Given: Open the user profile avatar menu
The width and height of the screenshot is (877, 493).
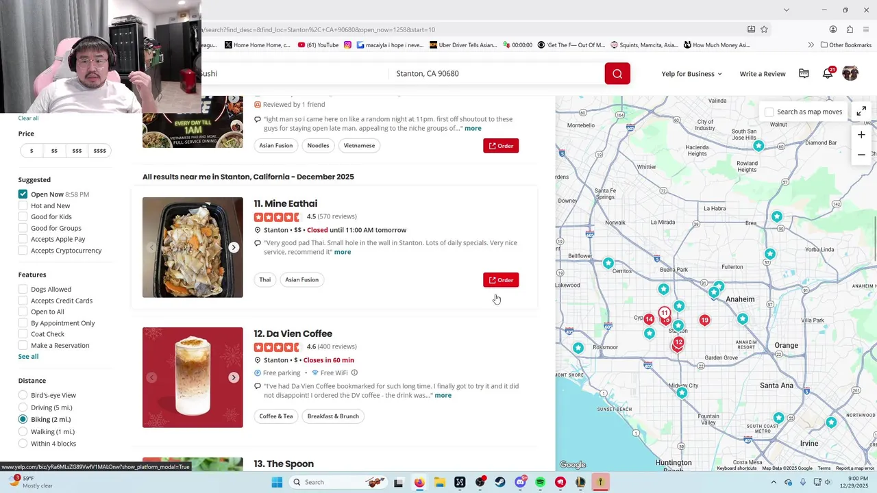Looking at the screenshot, I should (x=850, y=73).
